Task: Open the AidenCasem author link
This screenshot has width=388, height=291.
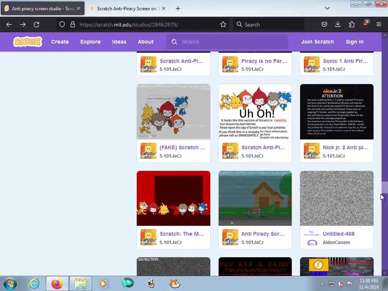Action: 336,242
